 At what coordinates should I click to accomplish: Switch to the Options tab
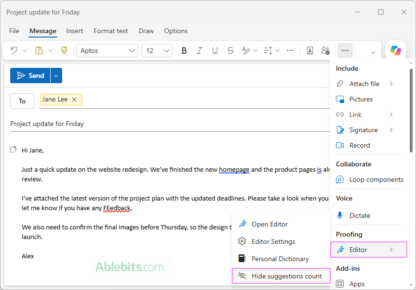coord(176,31)
